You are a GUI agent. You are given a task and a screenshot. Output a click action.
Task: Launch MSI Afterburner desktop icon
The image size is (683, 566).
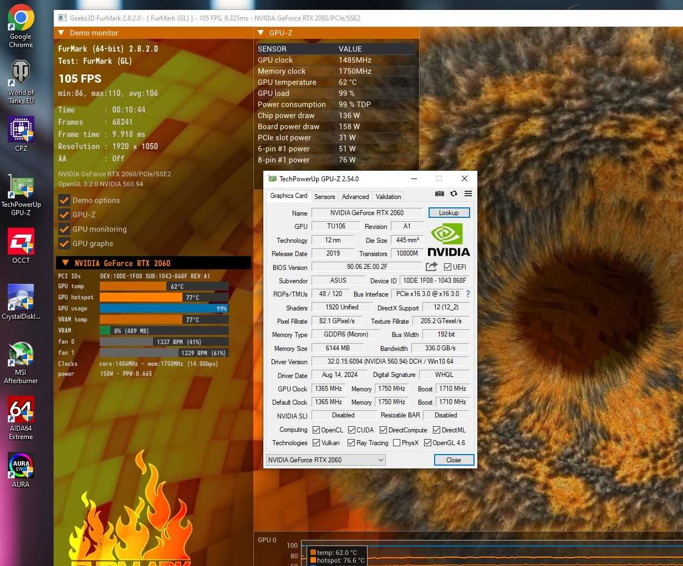coord(21,363)
